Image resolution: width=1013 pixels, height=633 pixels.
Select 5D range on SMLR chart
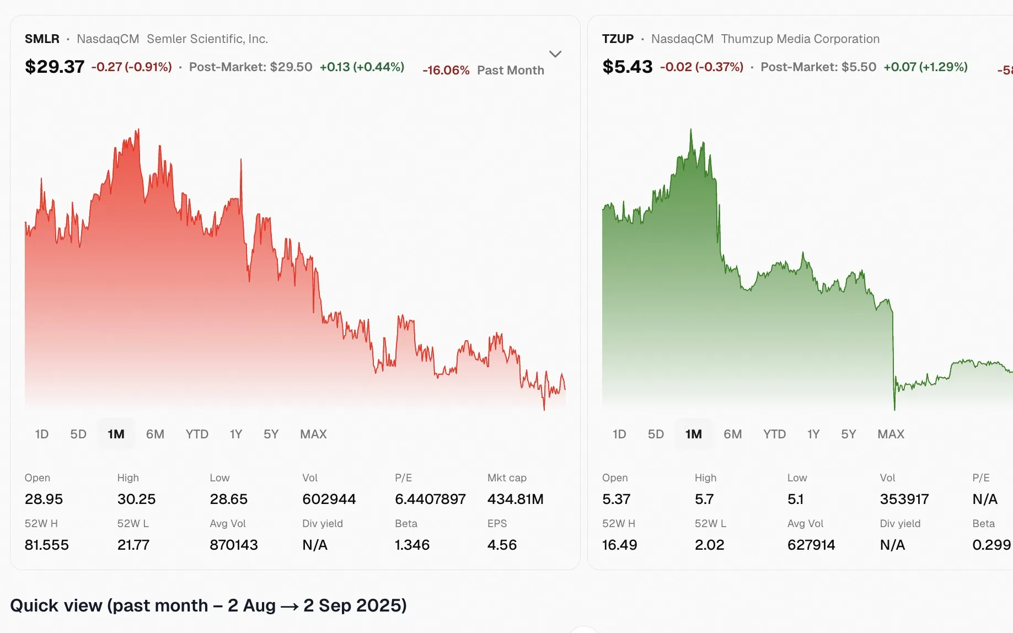pyautogui.click(x=78, y=434)
